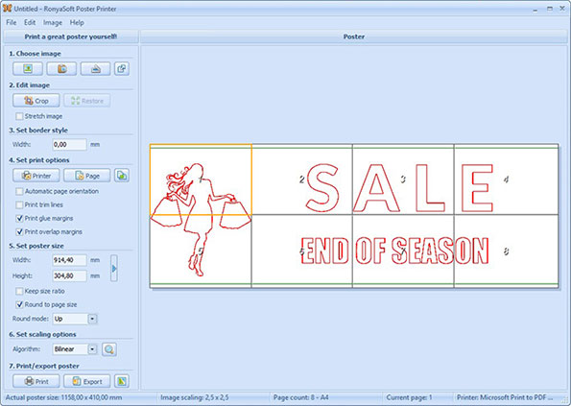This screenshot has height=406, width=571.
Task: Uncheck Round to page size
Action: [x=19, y=305]
